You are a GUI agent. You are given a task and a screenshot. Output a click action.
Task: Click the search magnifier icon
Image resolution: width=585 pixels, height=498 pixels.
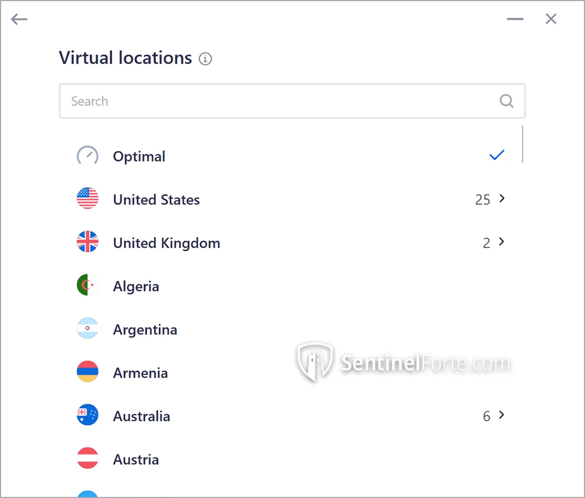506,101
